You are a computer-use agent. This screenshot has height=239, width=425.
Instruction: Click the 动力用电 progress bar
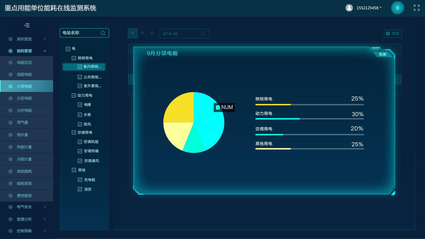tap(309, 119)
